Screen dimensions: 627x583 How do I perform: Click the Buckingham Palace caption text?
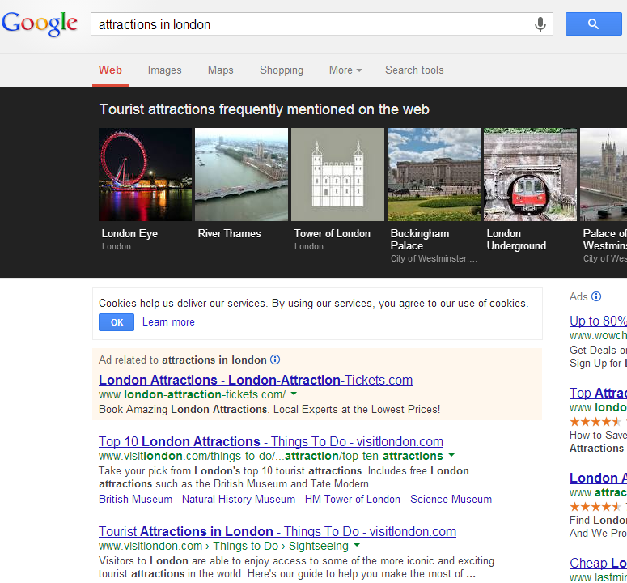tap(420, 240)
